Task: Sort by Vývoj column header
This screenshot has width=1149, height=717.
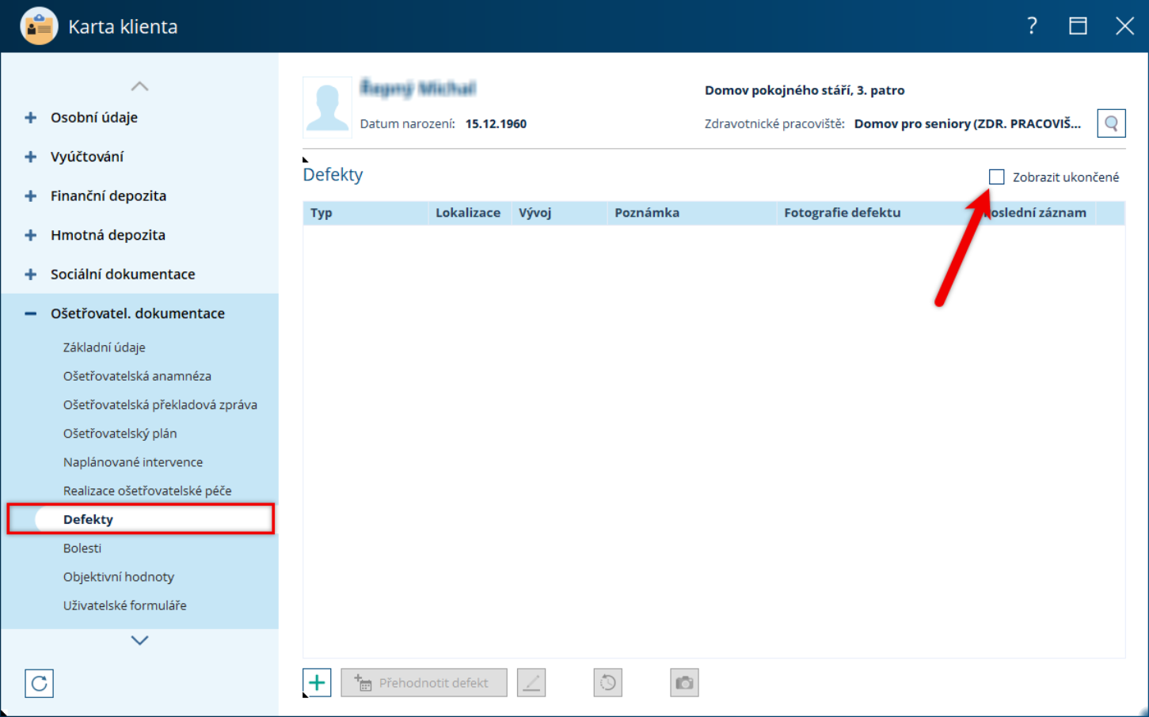Action: [x=559, y=213]
